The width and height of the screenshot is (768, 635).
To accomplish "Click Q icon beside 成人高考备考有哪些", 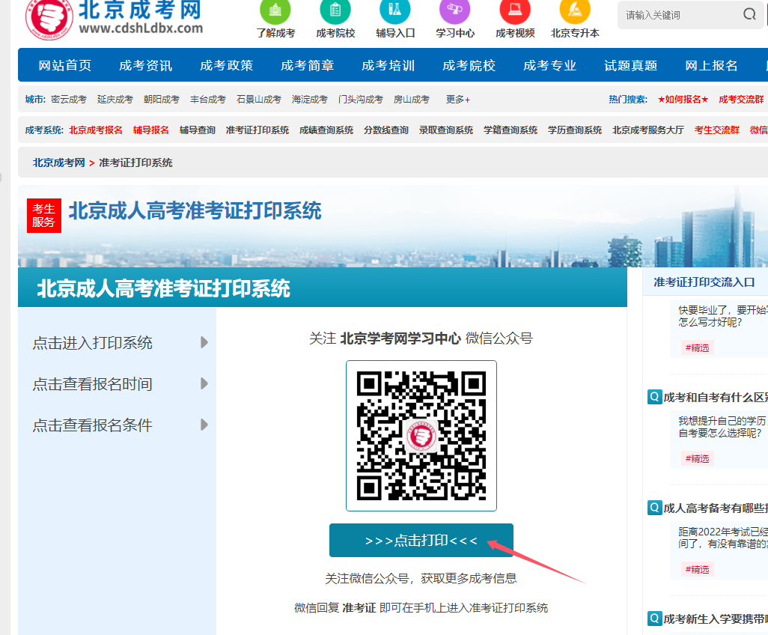I will tap(654, 508).
